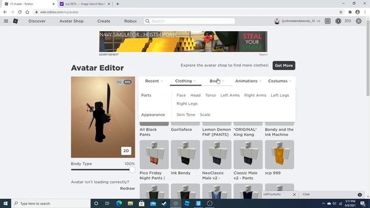The height and width of the screenshot is (208, 370).
Task: Select Left Arms body category
Action: point(230,95)
